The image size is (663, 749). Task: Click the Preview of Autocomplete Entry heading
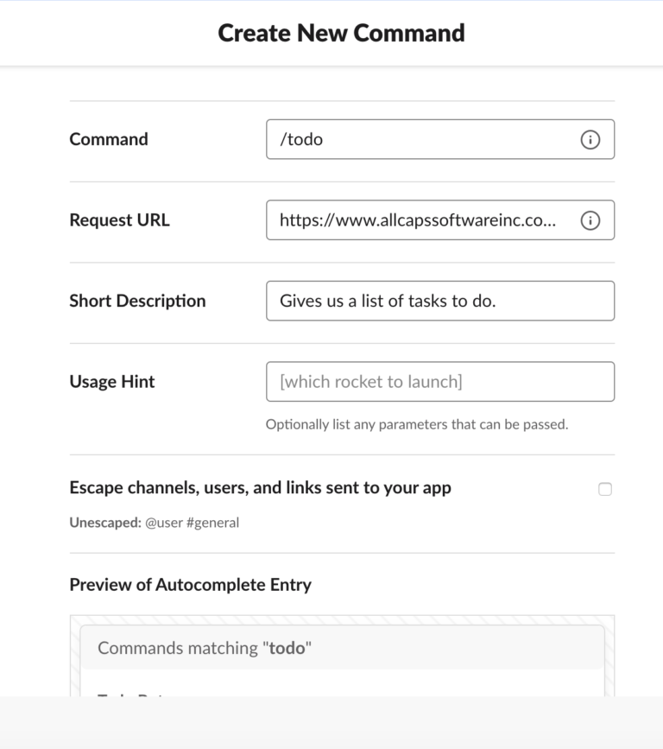pos(190,585)
